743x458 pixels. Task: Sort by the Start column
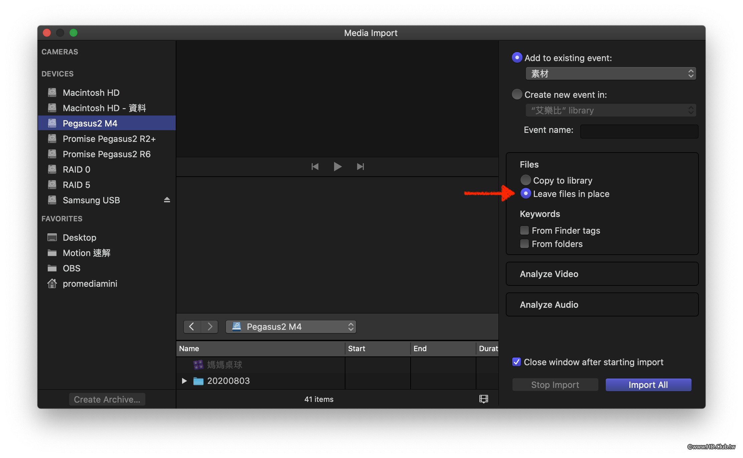pyautogui.click(x=378, y=349)
